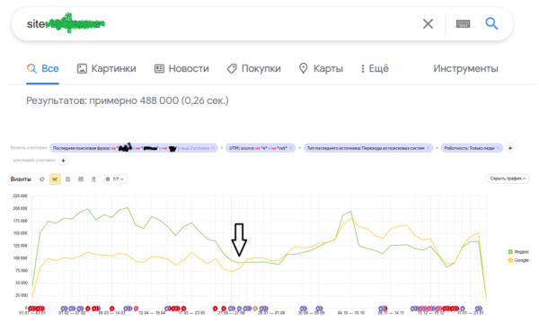Switch to the Новости tab

181,69
